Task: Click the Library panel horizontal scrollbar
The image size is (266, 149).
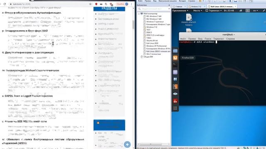Action: (150, 144)
